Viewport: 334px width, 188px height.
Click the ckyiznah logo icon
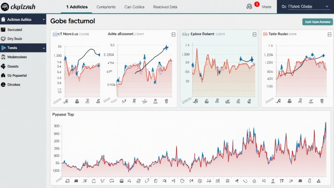(x=5, y=7)
